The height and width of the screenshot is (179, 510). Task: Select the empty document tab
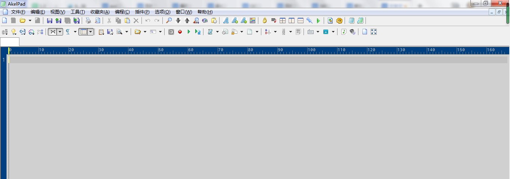10,41
